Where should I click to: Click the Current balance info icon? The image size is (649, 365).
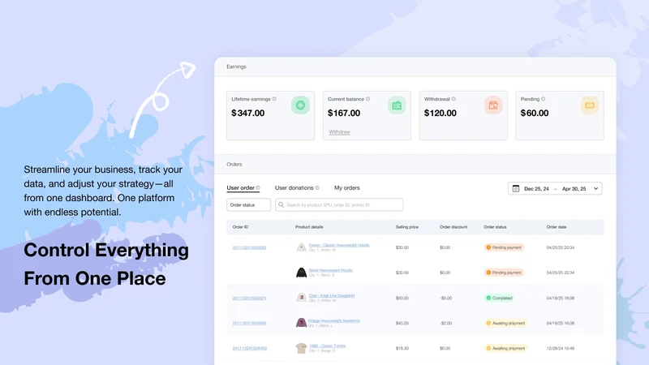(x=367, y=99)
